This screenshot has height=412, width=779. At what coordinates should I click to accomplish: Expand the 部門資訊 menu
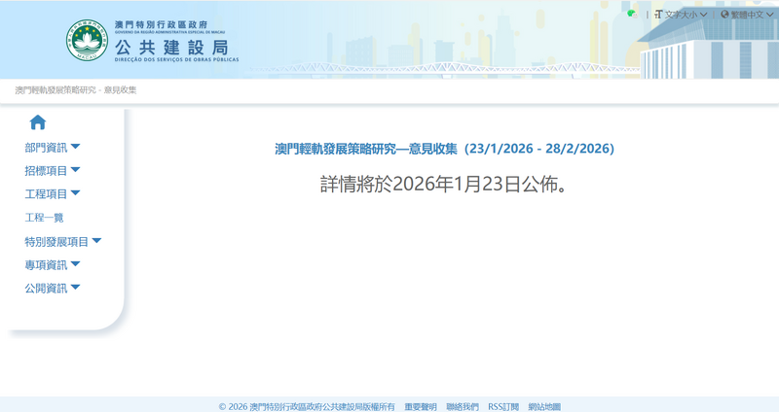click(53, 148)
